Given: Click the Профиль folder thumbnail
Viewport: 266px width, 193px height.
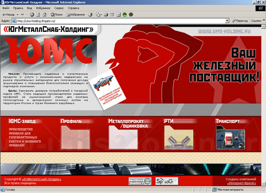Looking at the screenshot, I should 75,137.
